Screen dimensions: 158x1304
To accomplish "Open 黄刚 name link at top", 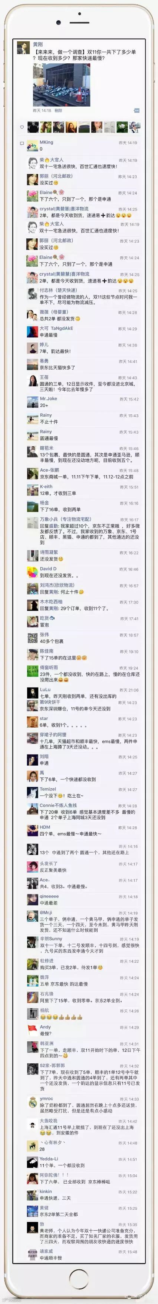I will [38, 44].
